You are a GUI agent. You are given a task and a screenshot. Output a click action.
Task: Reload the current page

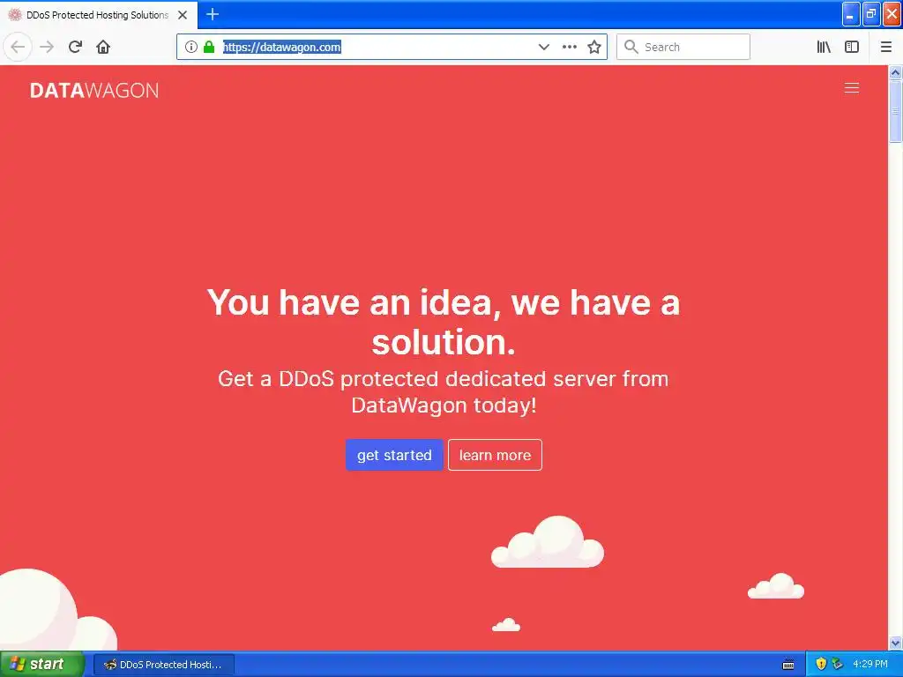76,47
